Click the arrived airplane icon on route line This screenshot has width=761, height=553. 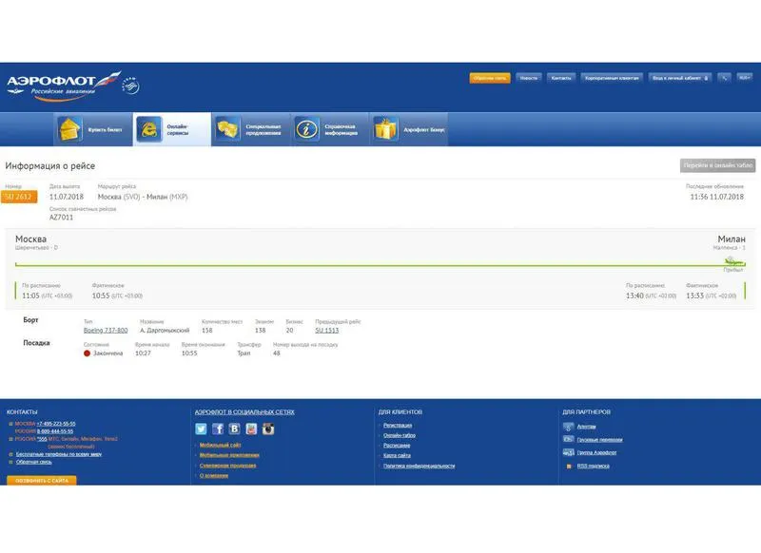pyautogui.click(x=732, y=262)
